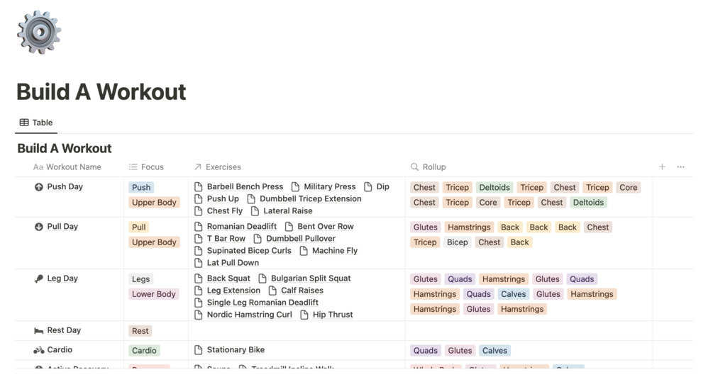Image resolution: width=713 pixels, height=377 pixels.
Task: Open the Push Day page
Action: coord(65,186)
